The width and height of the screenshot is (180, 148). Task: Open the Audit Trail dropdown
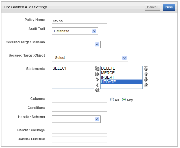[75, 31]
